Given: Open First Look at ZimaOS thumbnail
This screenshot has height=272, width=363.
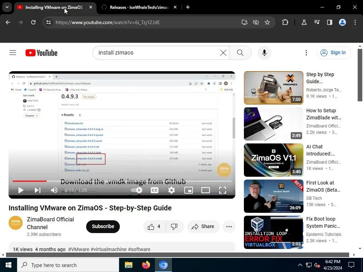Looking at the screenshot, I should point(273,196).
